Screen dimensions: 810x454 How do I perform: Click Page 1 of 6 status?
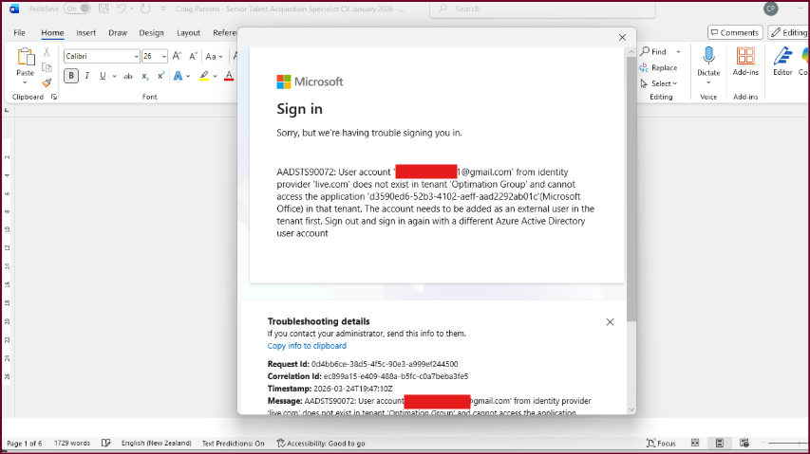point(25,444)
